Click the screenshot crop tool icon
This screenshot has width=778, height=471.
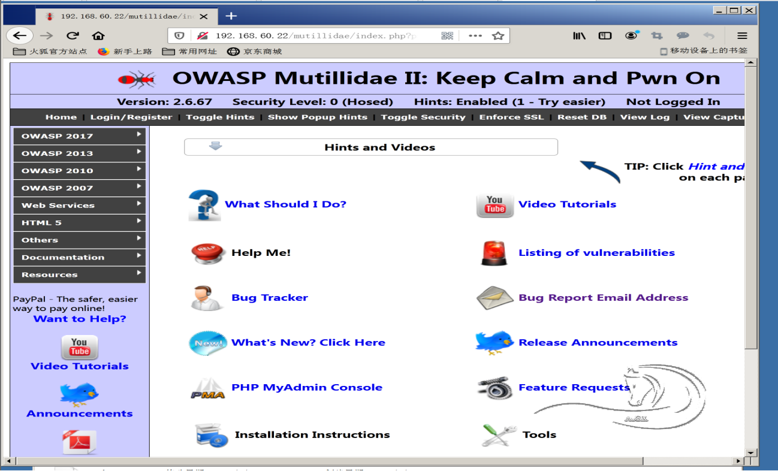(657, 35)
